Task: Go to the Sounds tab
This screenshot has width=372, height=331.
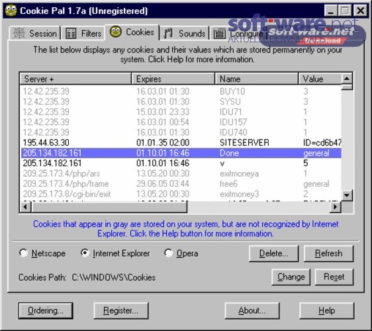Action: click(x=184, y=33)
